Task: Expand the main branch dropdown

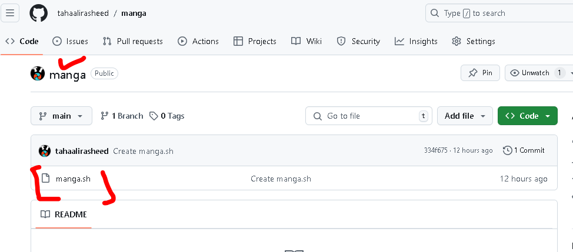Action: 61,116
